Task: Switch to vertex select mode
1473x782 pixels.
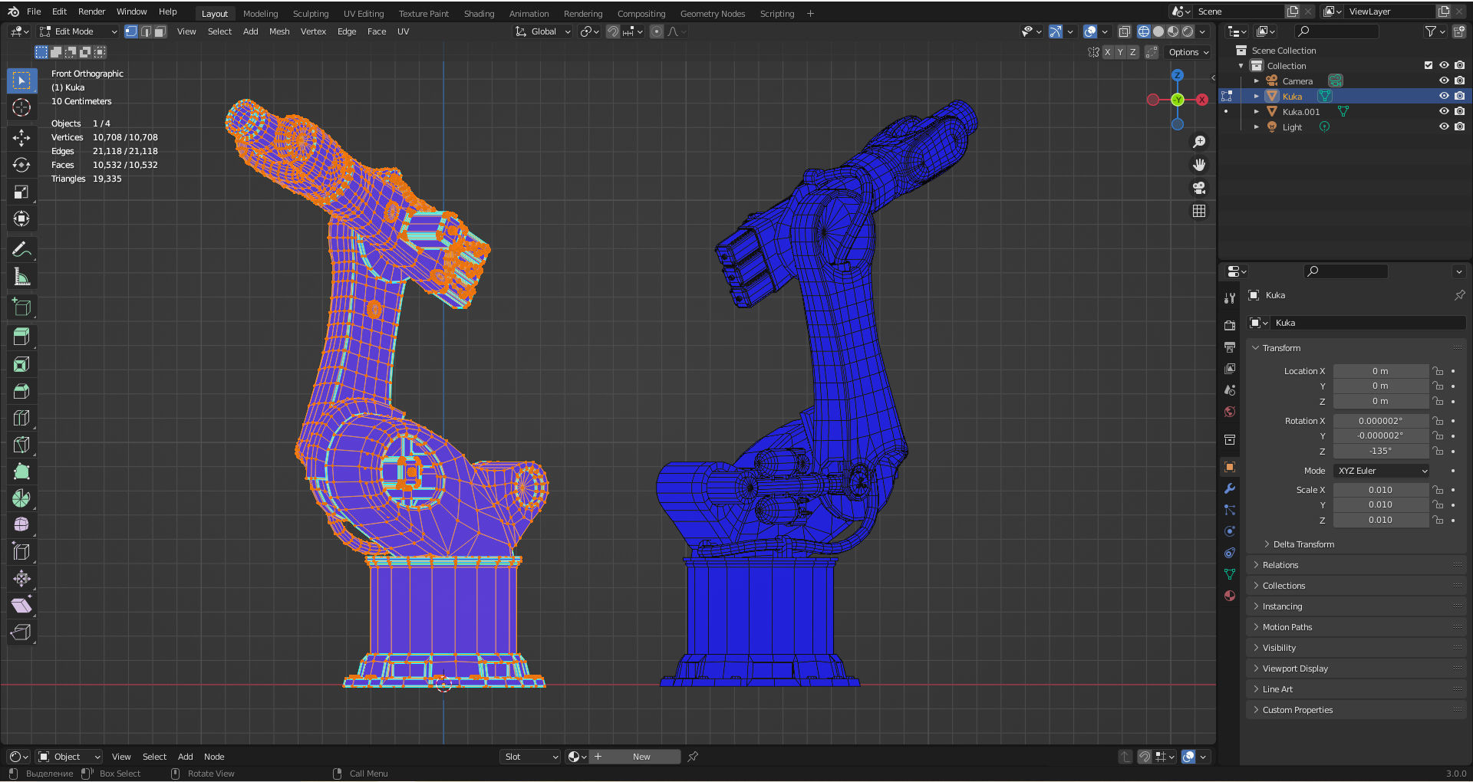Action: point(131,31)
